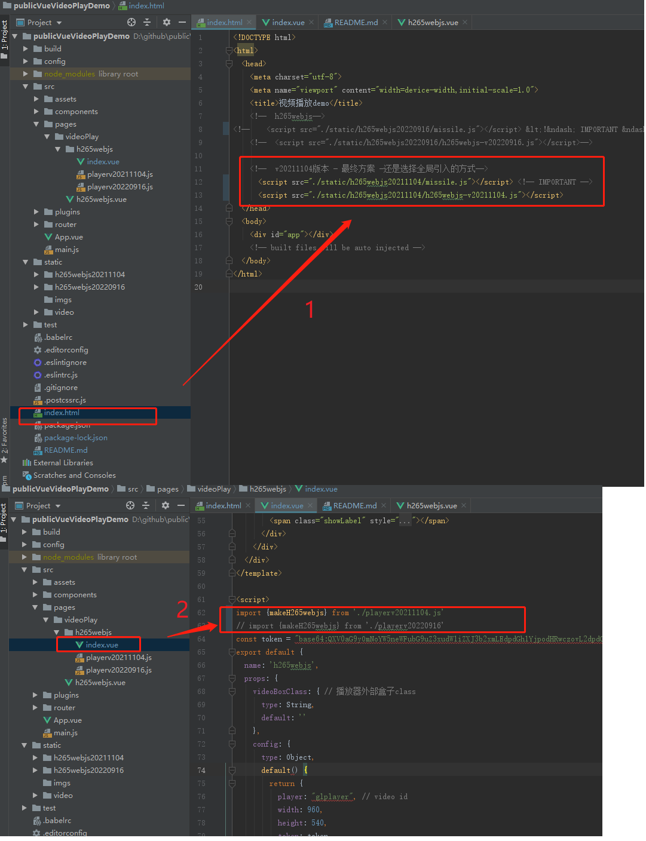Click Vue icon of h265webjs.vue in lower tree
Viewport: 646px width, 841px height.
(69, 683)
